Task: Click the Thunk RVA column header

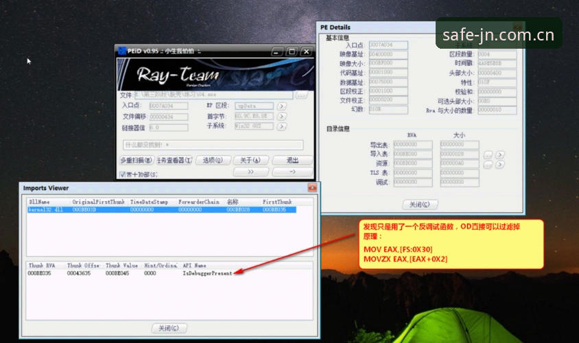Action: [42, 265]
